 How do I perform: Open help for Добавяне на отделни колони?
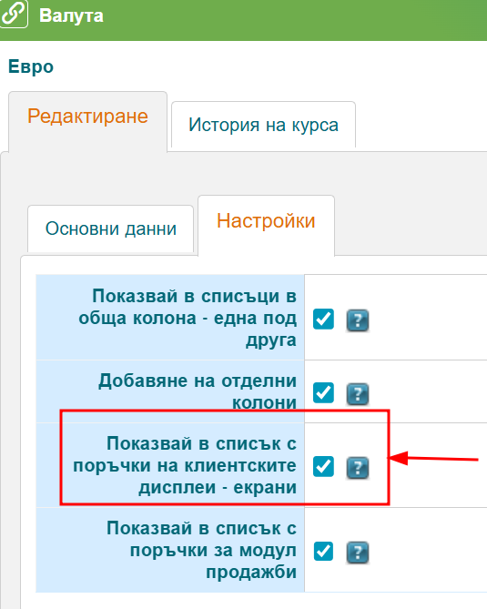358,394
